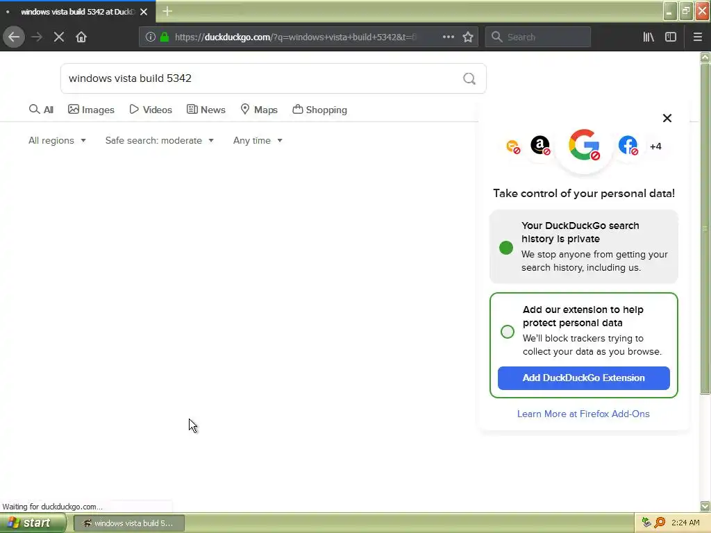The width and height of the screenshot is (711, 533).
Task: Click the scrollbar down arrow
Action: [x=705, y=506]
